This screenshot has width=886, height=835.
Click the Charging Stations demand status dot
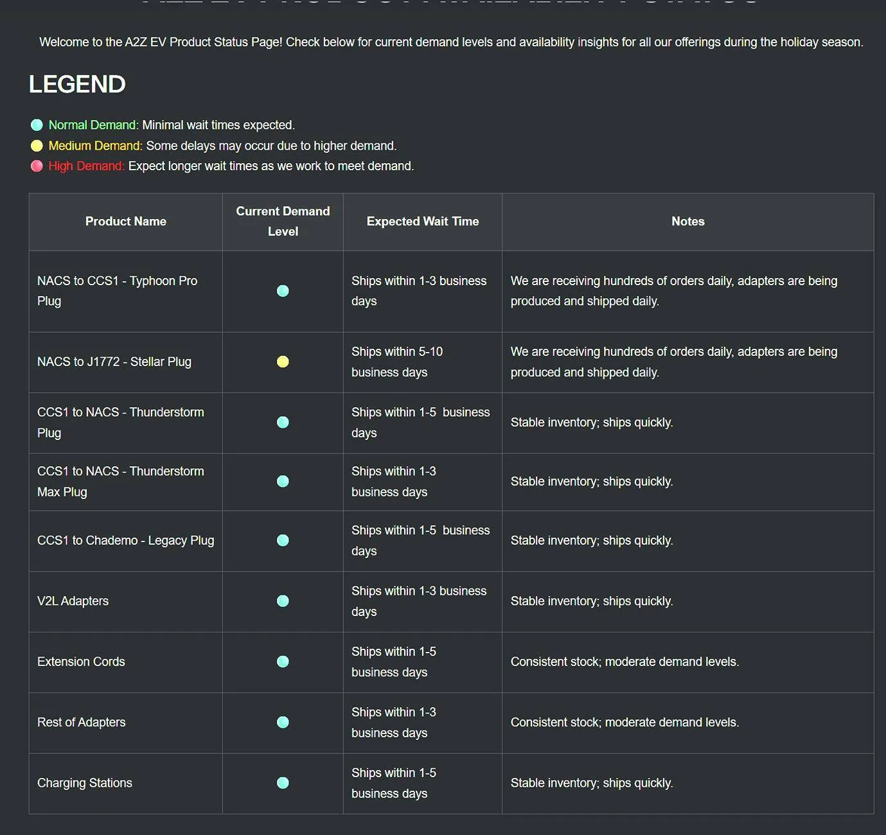click(x=283, y=783)
